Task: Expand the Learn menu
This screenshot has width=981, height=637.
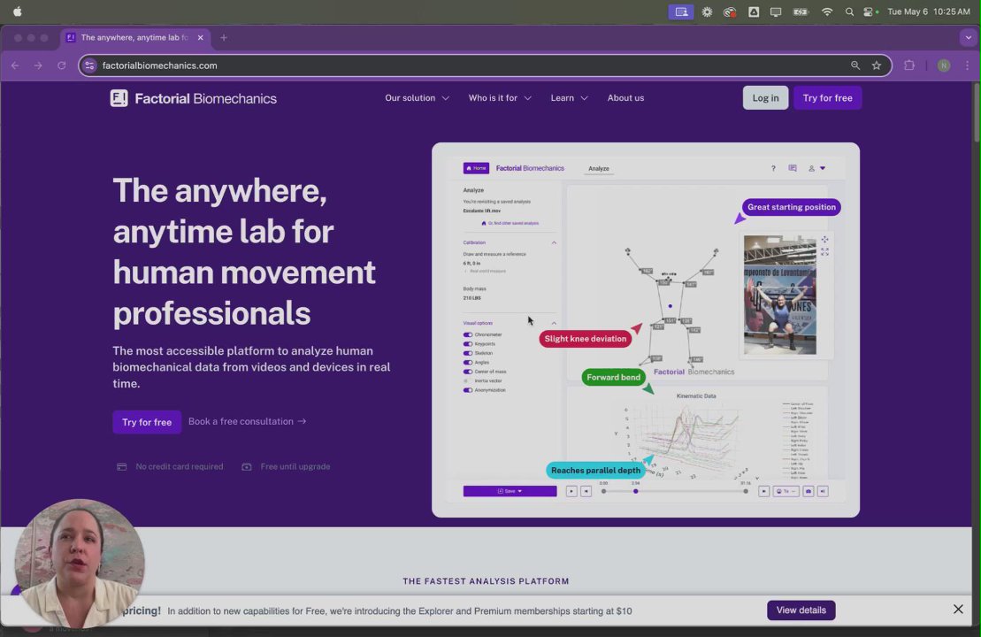Action: [x=570, y=98]
